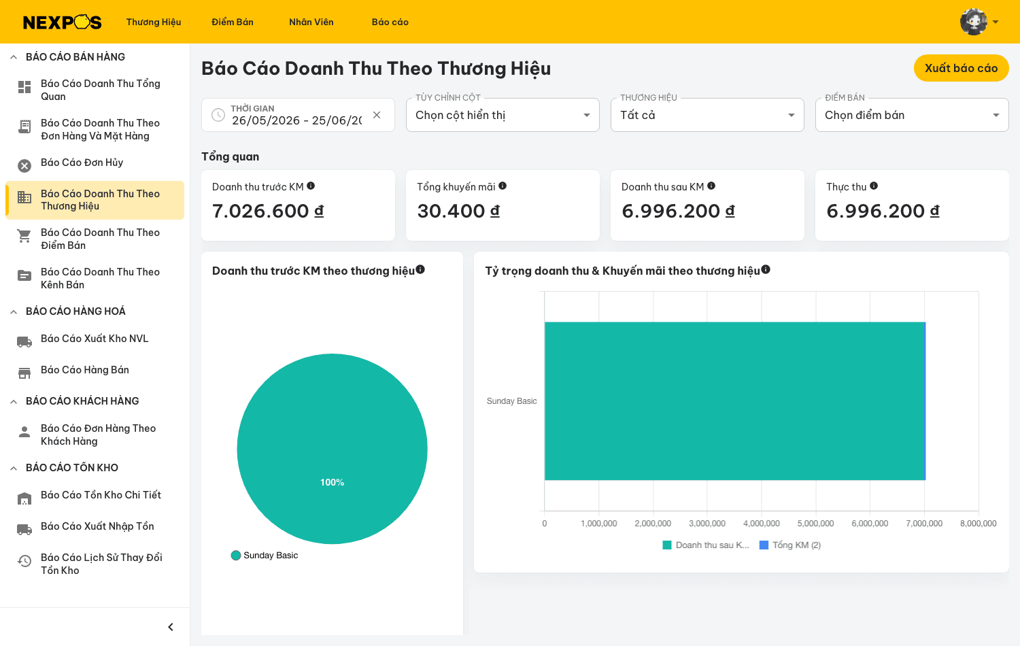Collapse the BÁO CÁO KHÁCH HÀNG section
The height and width of the screenshot is (646, 1020).
14,401
